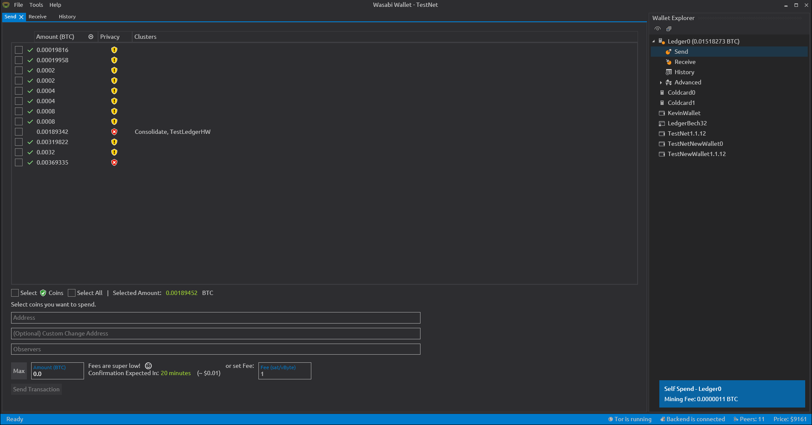
Task: Click the Coldcard1 wallet icon
Action: click(662, 103)
